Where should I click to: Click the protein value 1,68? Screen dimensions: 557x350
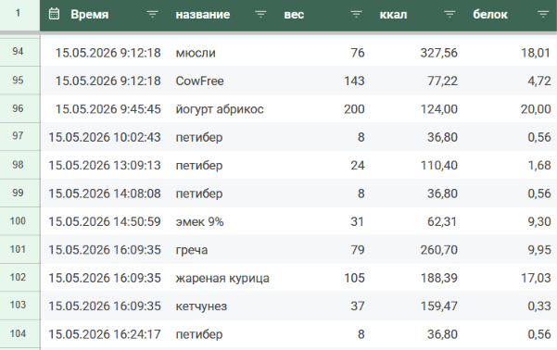pos(539,165)
